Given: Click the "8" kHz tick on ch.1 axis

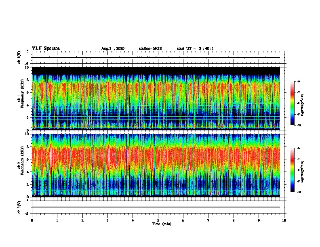Looking at the screenshot, I should pos(28,80).
